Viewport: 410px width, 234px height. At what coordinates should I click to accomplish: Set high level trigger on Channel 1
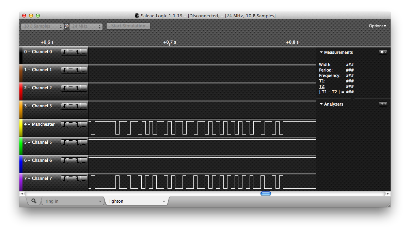pos(71,70)
